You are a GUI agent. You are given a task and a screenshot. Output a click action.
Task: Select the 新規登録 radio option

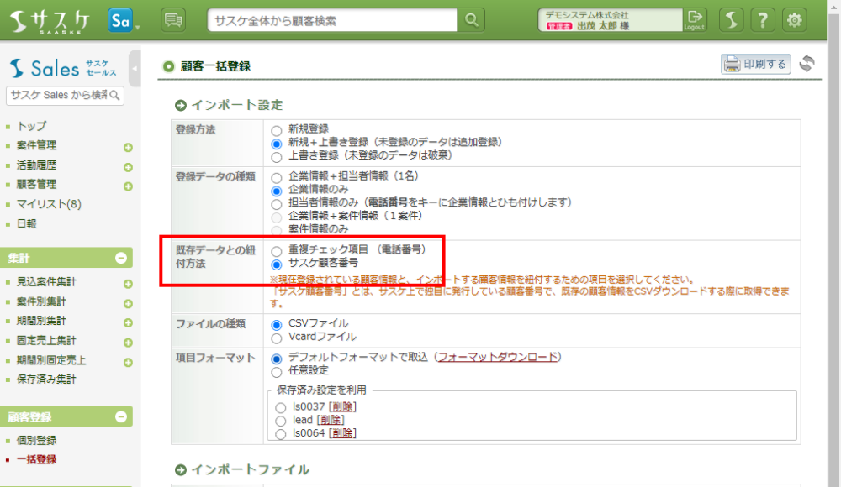coord(276,130)
